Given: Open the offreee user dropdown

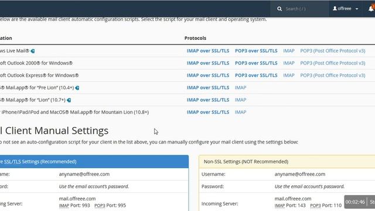Looking at the screenshot, I should tap(345, 9).
